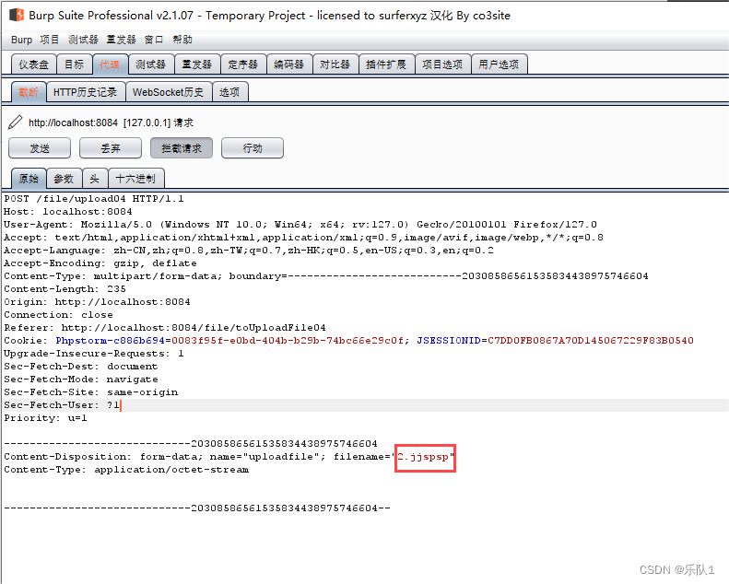This screenshot has width=729, height=584.
Task: Click the Host: localhost:8084 header line
Action: coord(68,212)
